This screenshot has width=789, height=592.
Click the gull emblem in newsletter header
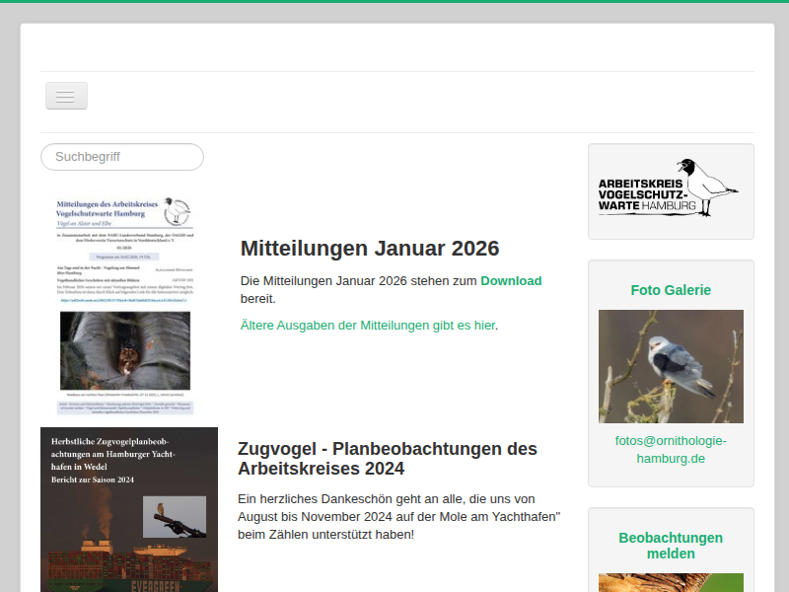click(x=178, y=212)
